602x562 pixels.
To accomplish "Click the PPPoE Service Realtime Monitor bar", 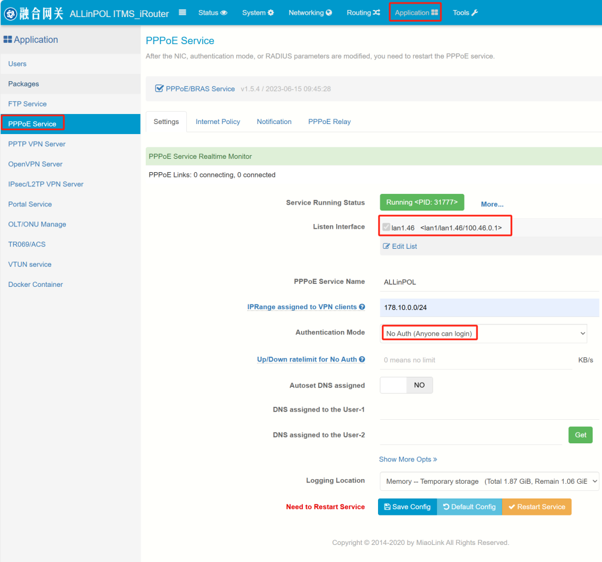I will click(374, 156).
